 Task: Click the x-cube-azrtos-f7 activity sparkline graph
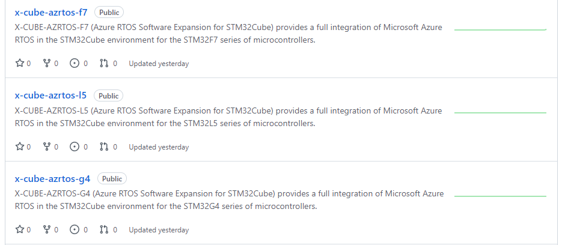tap(500, 29)
